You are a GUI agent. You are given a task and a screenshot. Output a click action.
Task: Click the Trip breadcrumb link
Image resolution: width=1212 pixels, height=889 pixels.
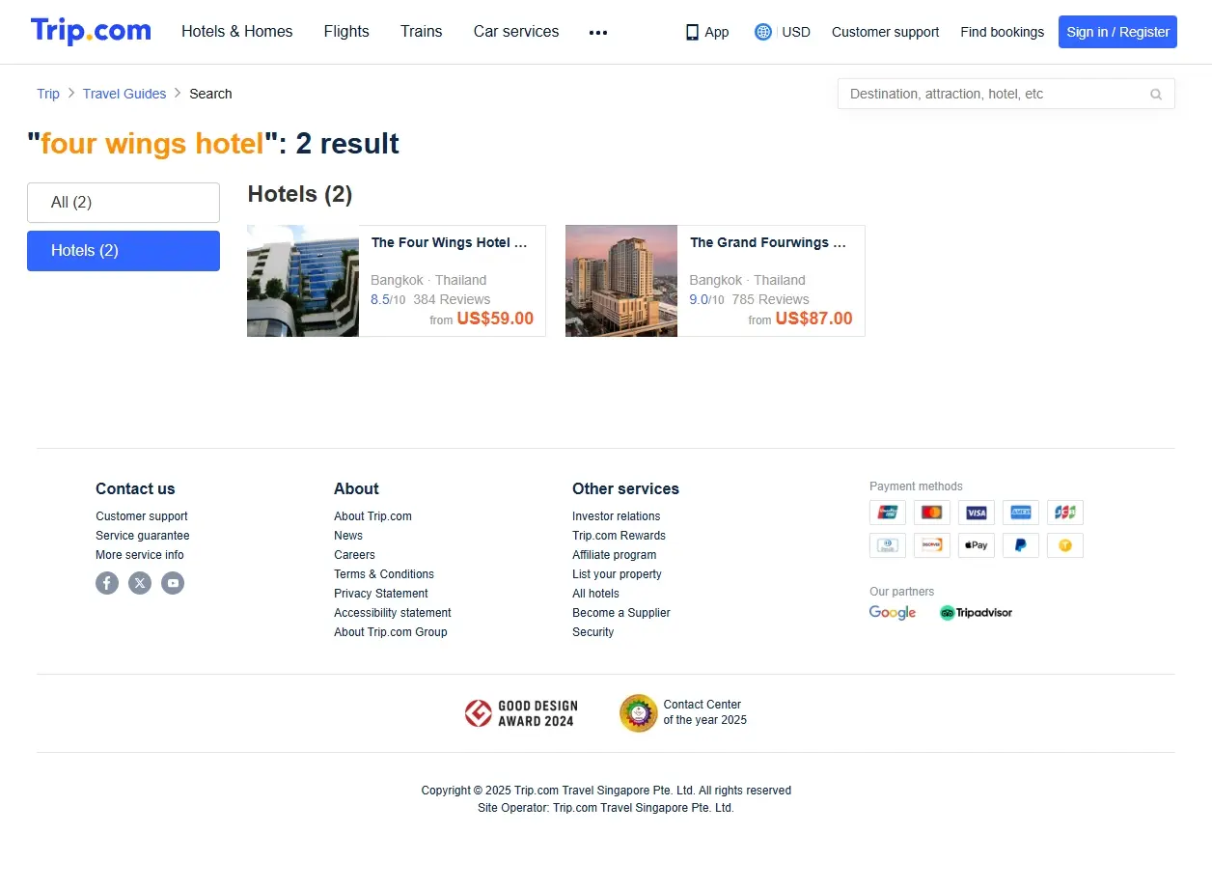[48, 94]
